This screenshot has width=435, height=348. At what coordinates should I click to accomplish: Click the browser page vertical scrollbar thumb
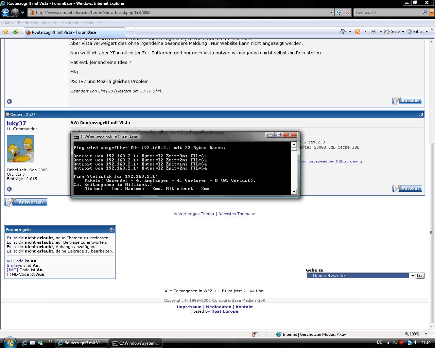[x=432, y=233]
